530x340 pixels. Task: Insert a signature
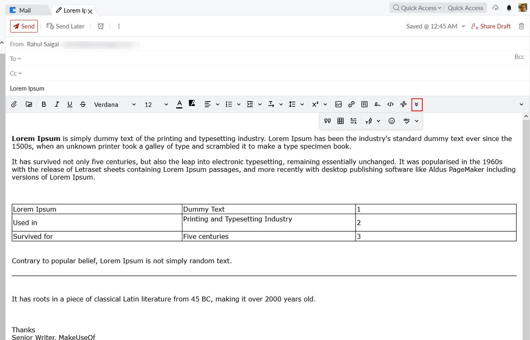click(377, 104)
